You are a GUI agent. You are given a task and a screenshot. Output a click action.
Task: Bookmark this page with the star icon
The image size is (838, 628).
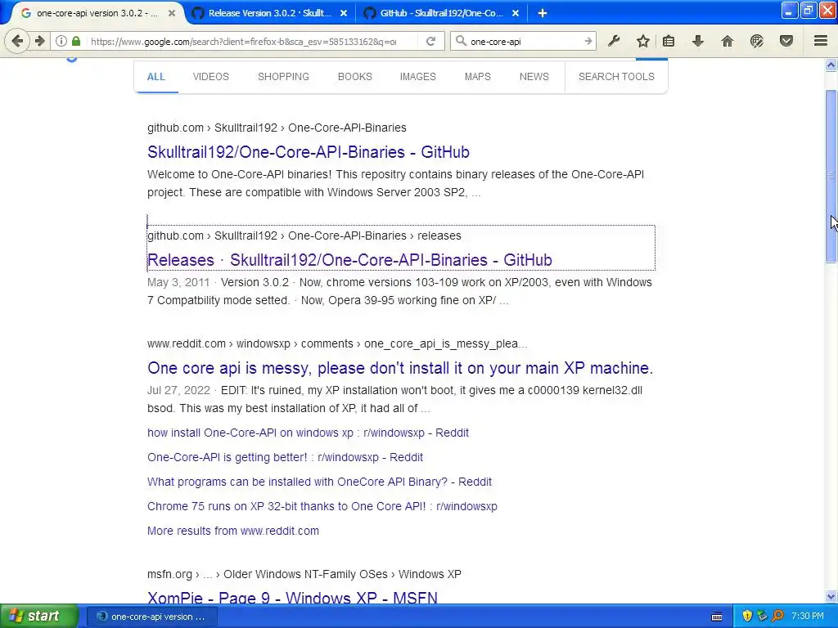(643, 41)
